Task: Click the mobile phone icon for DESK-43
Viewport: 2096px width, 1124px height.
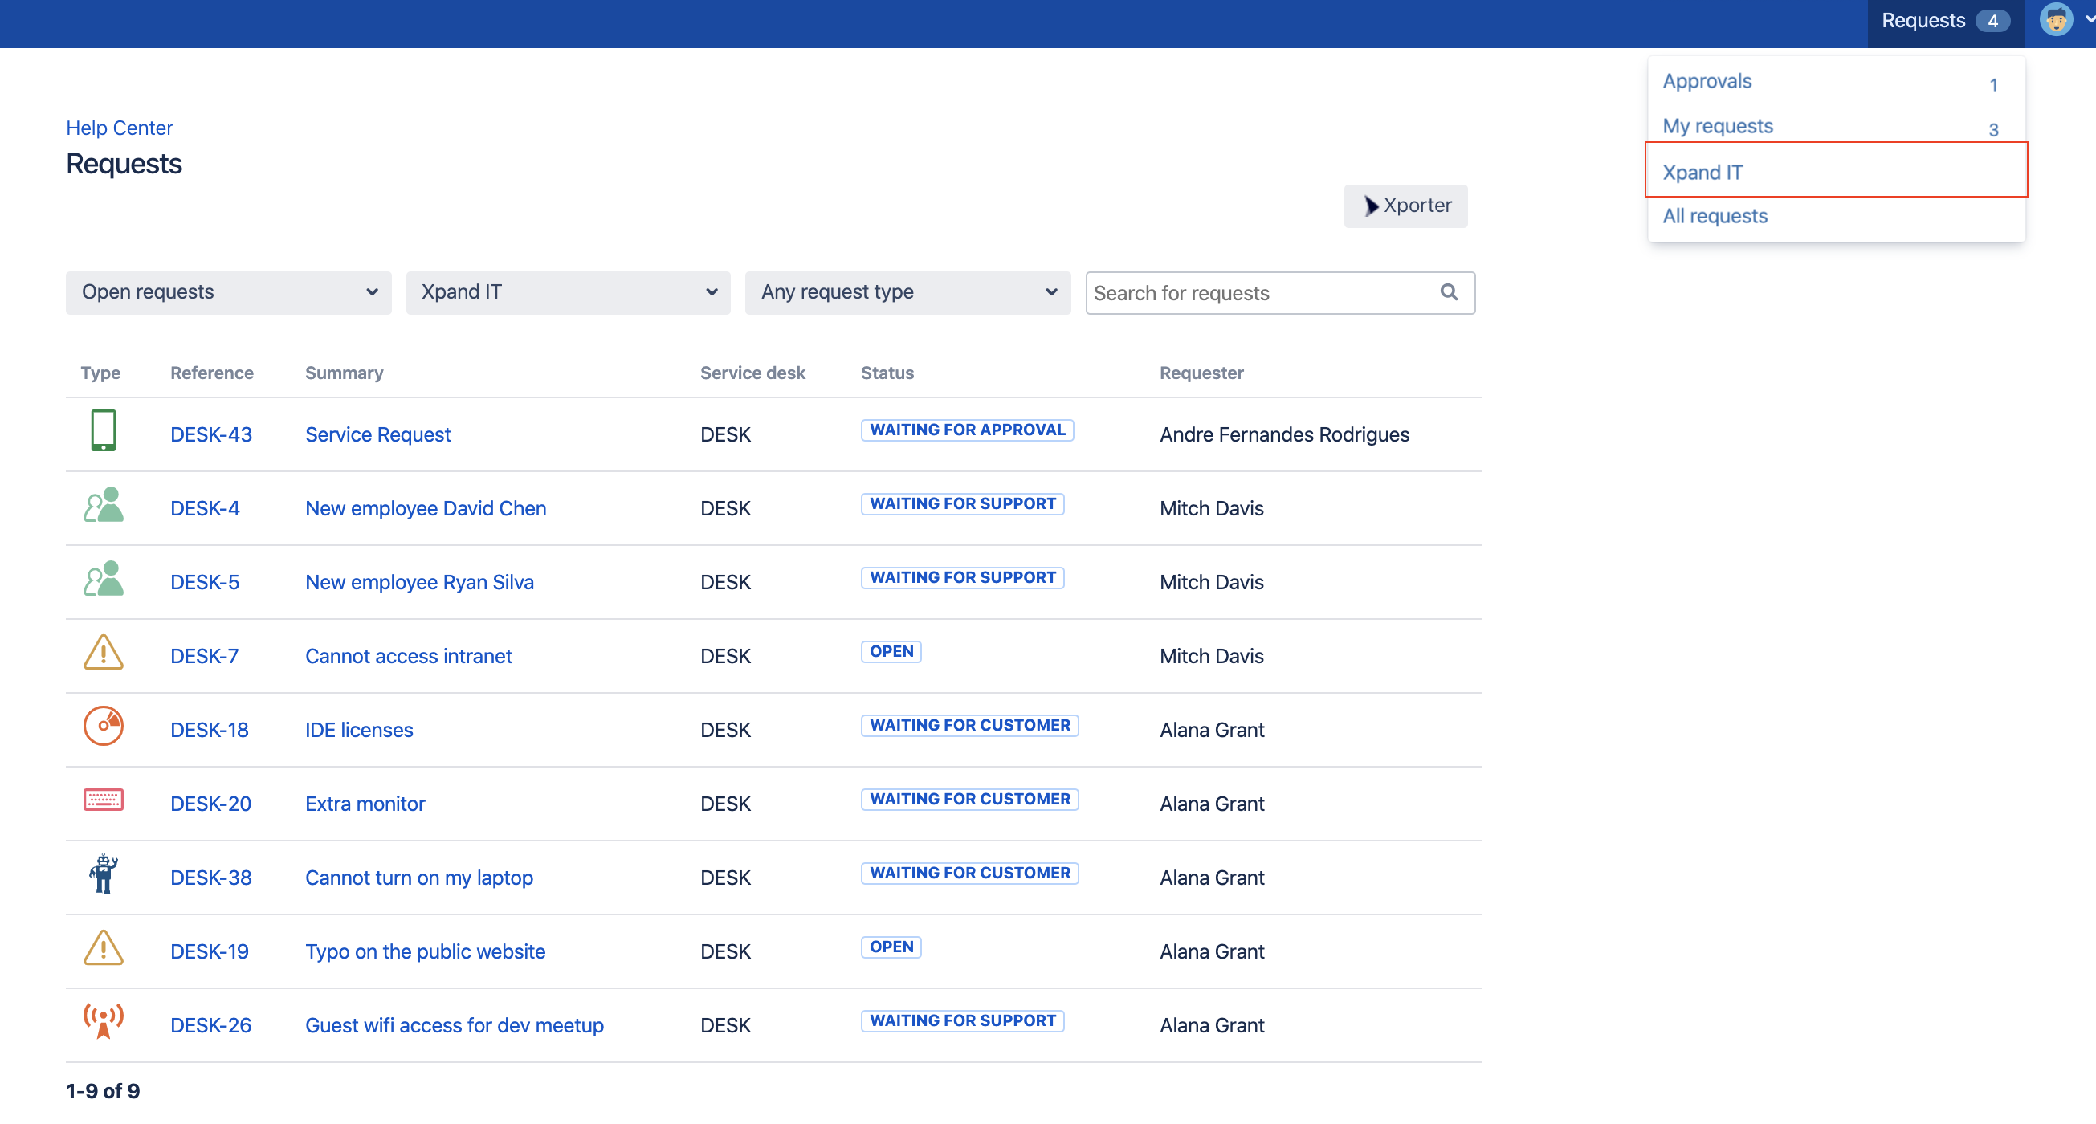Action: [104, 431]
